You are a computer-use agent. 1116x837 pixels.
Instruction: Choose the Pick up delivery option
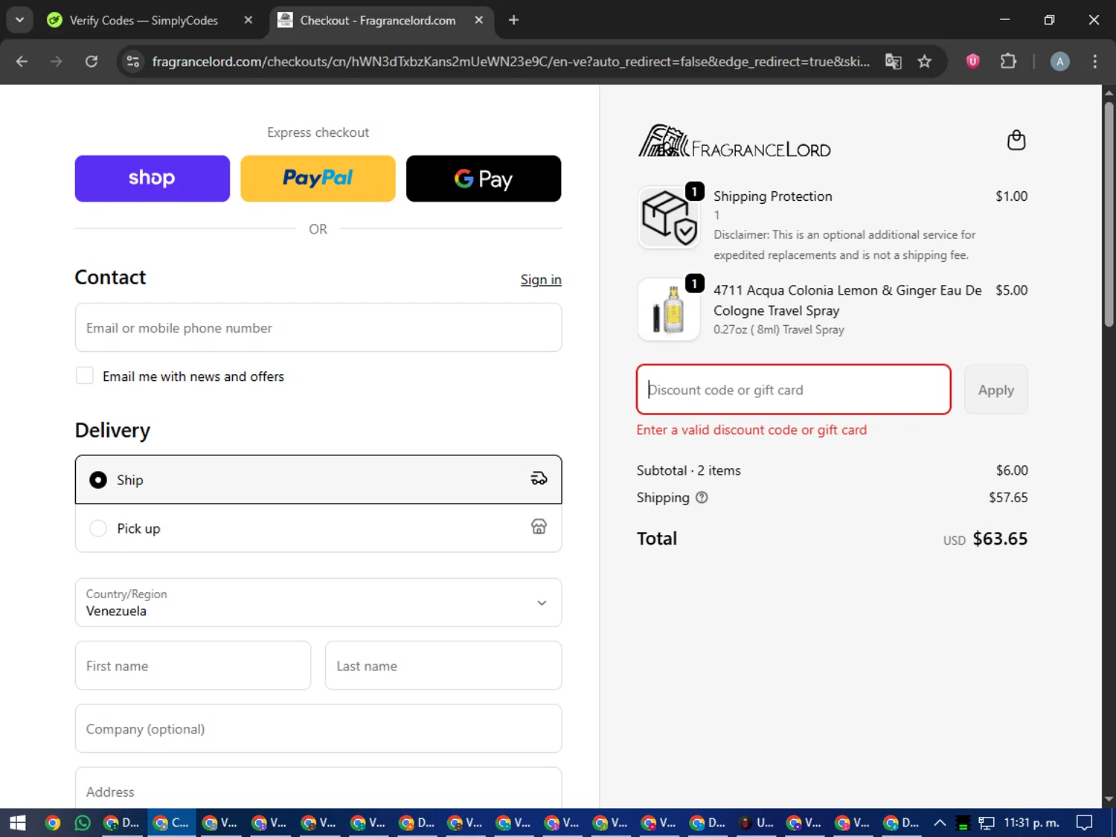pyautogui.click(x=318, y=528)
